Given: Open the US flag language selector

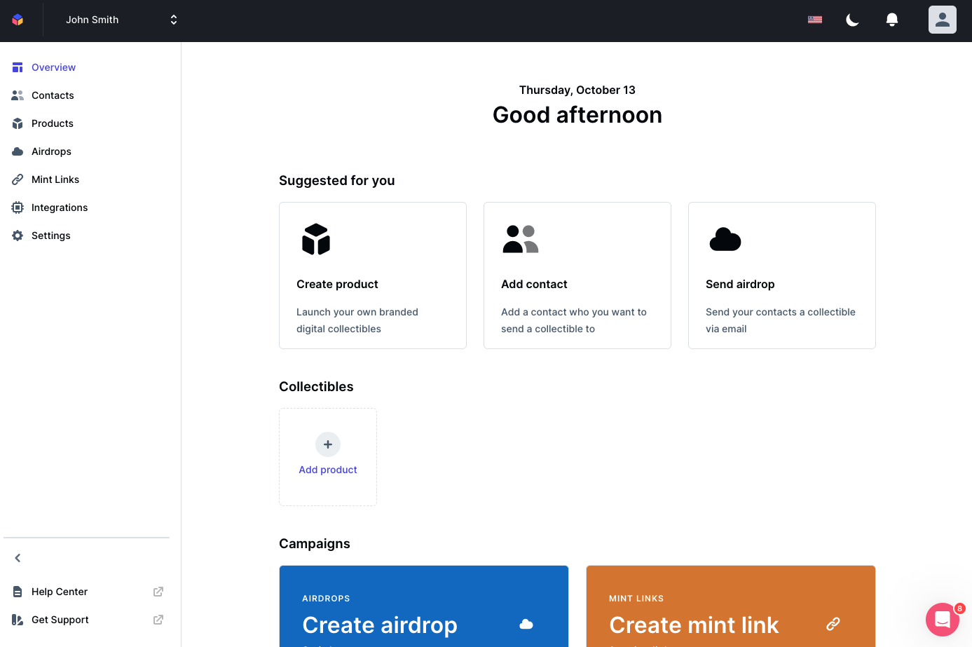Looking at the screenshot, I should pos(815,20).
